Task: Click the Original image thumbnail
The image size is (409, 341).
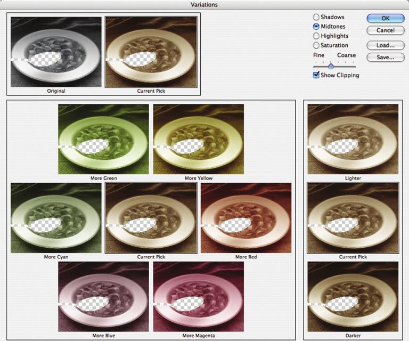Action: pos(56,52)
